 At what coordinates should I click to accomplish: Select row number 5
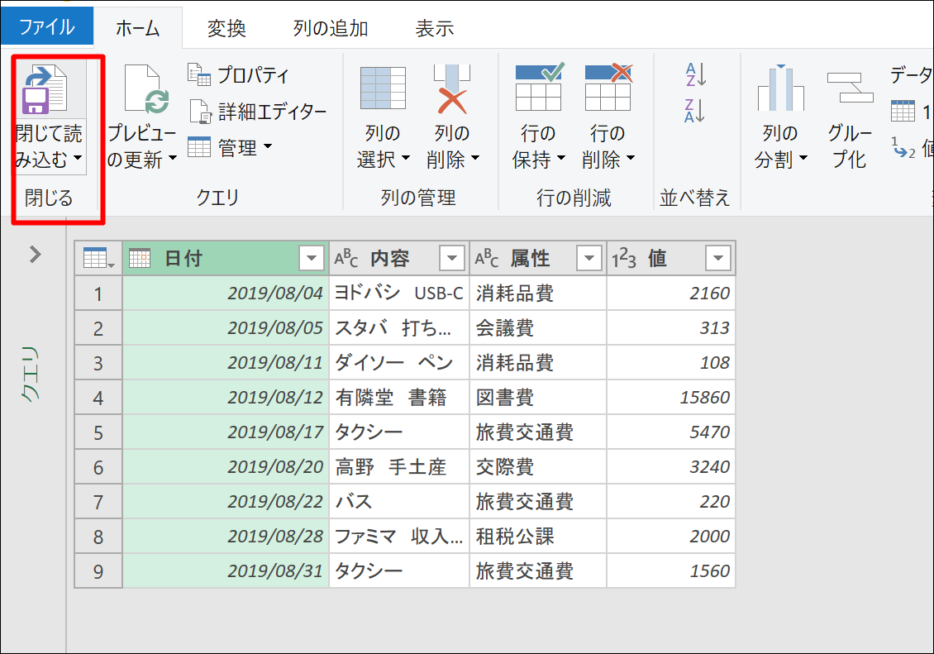[x=98, y=432]
